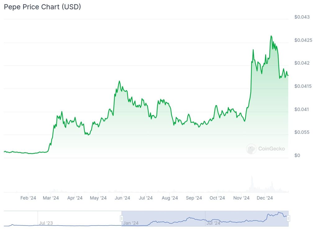Grab the right range selector handle
318x232 pixels.
coord(288,218)
